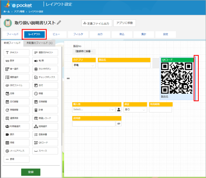Click the 説明書 attachment input field

(x=94, y=124)
